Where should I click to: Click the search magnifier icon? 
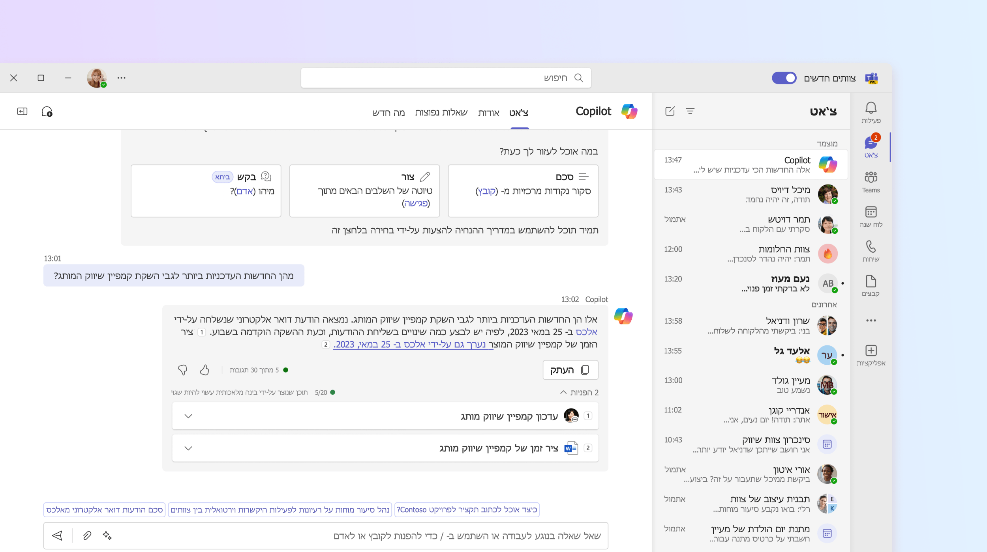coord(579,78)
